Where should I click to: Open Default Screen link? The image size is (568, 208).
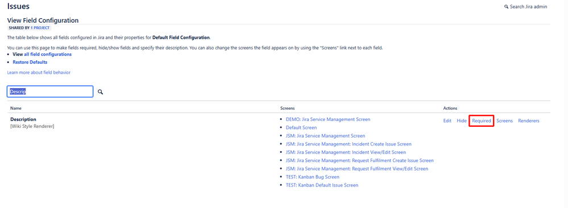click(x=301, y=127)
